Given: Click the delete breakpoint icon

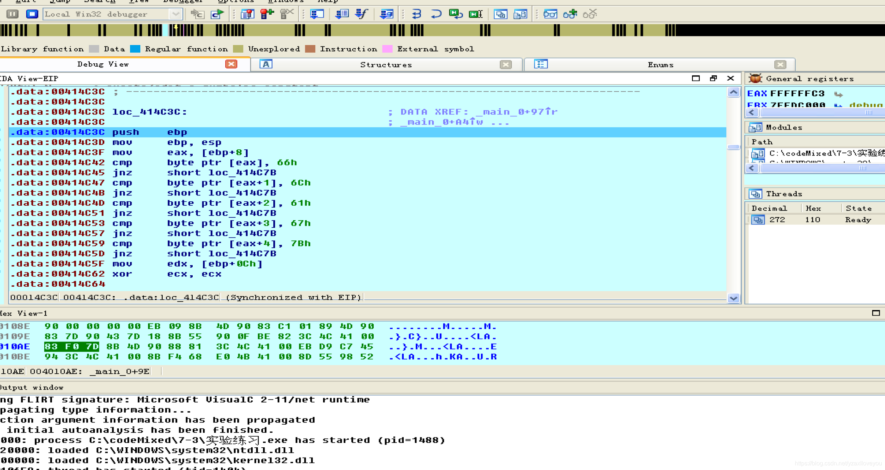Looking at the screenshot, I should tap(287, 14).
